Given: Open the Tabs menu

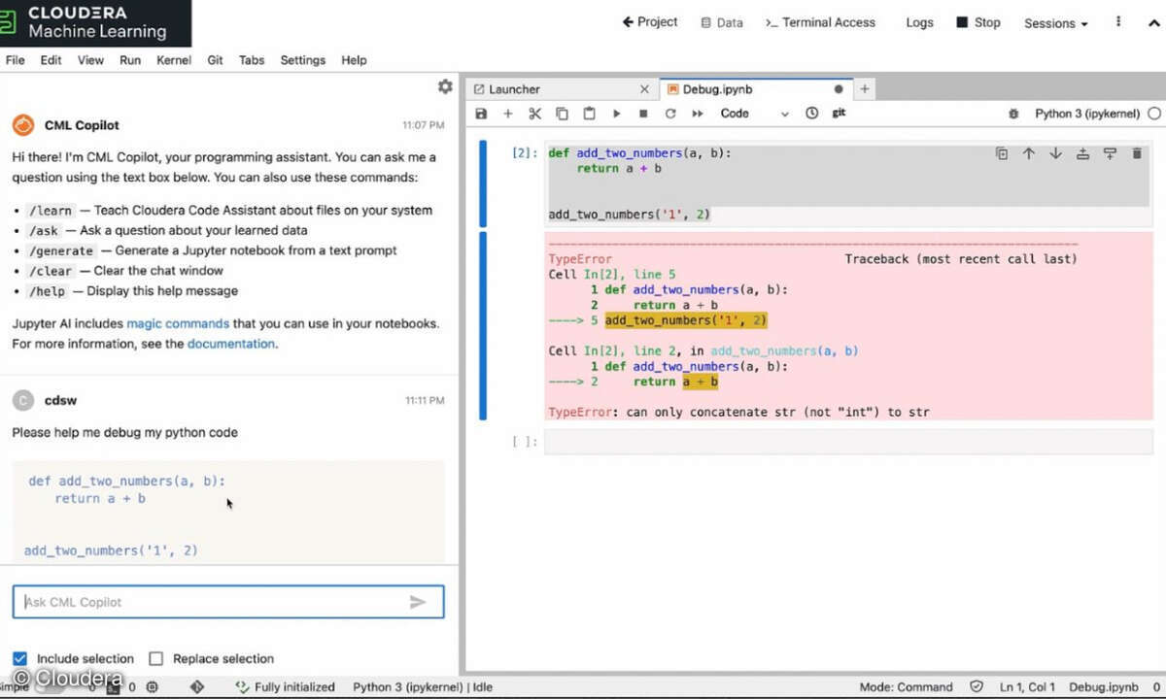Looking at the screenshot, I should point(252,60).
